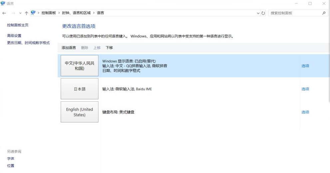Open 选项 for 中文 language
Viewport: 330px width, 173px height.
coord(305,66)
